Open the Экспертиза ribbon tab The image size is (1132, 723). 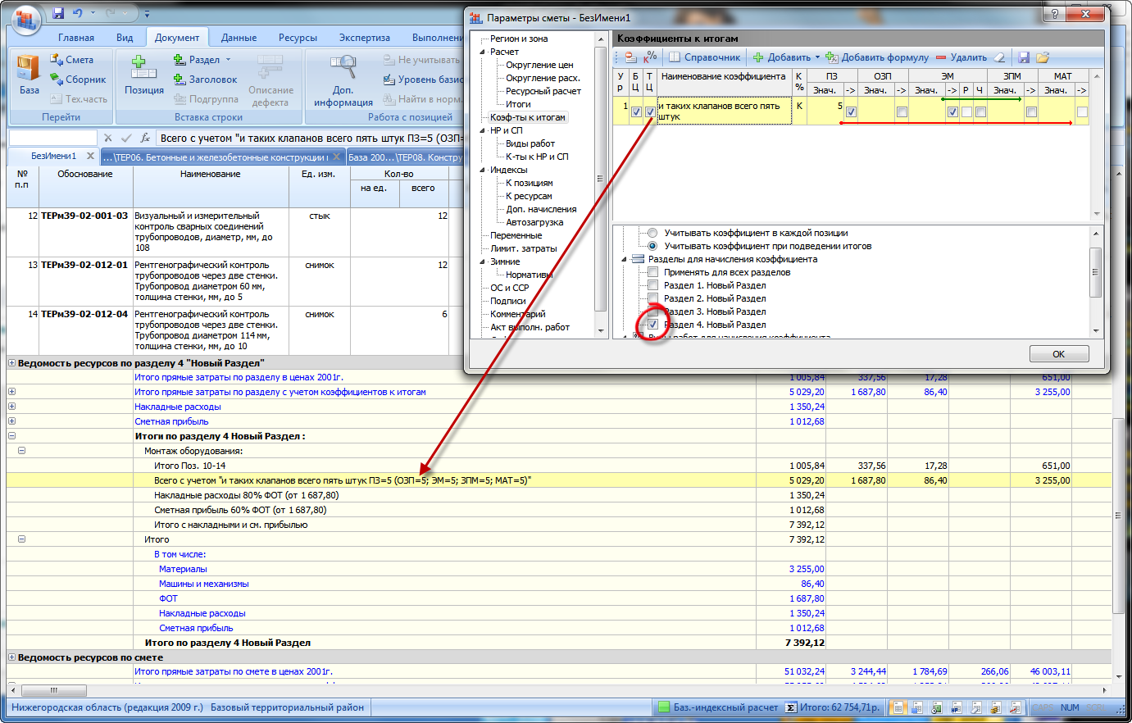tap(365, 38)
